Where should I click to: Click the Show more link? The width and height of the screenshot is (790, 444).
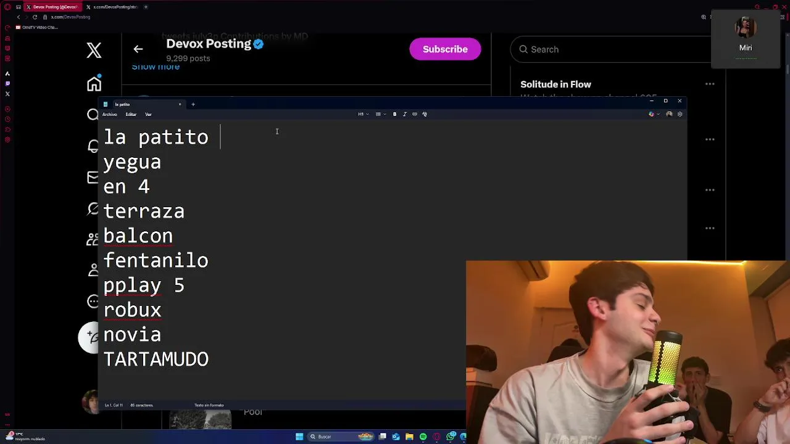tap(156, 67)
